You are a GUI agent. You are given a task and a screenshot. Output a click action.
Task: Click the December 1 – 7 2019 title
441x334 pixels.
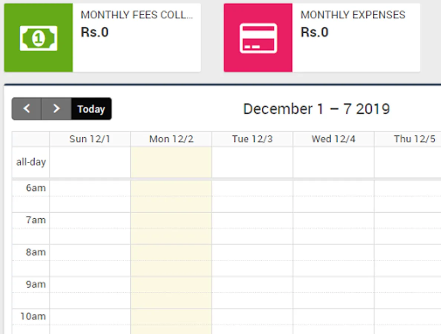tap(316, 109)
